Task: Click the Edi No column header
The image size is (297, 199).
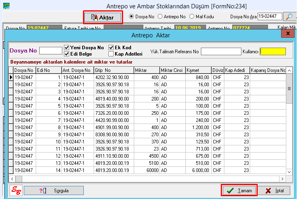Action: [x=49, y=70]
